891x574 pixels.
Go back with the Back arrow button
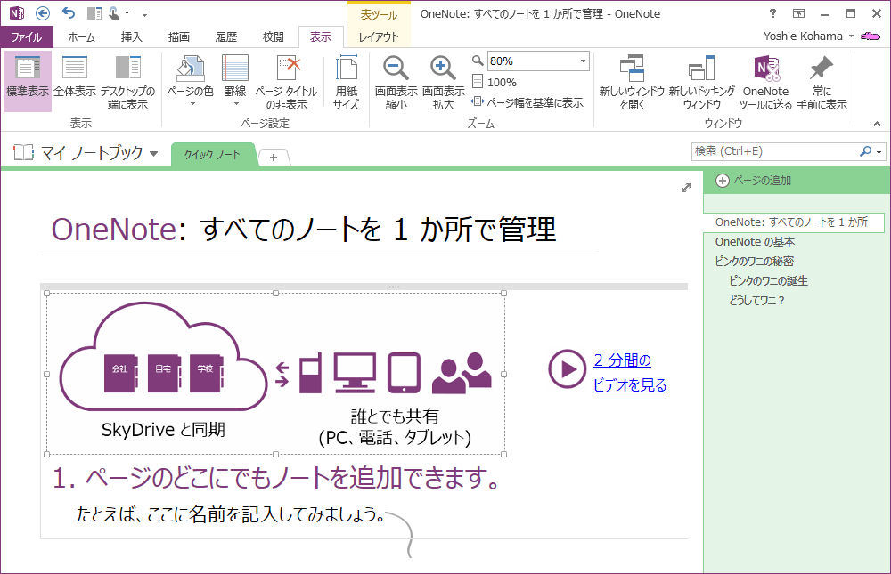tap(43, 13)
